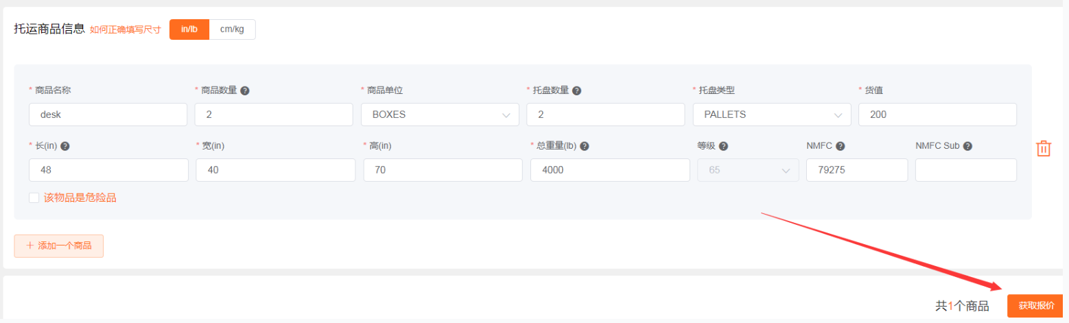Open the 商品单位 BOXES dropdown
The width and height of the screenshot is (1069, 323).
tap(440, 115)
